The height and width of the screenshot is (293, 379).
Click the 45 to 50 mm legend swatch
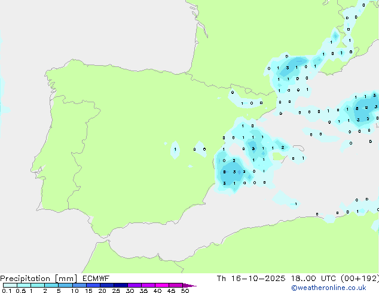176,285
